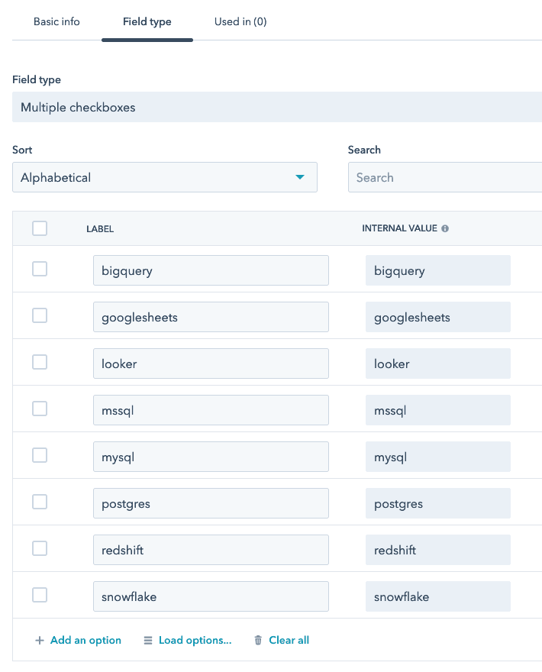Click the plus icon for Add an option

click(40, 641)
